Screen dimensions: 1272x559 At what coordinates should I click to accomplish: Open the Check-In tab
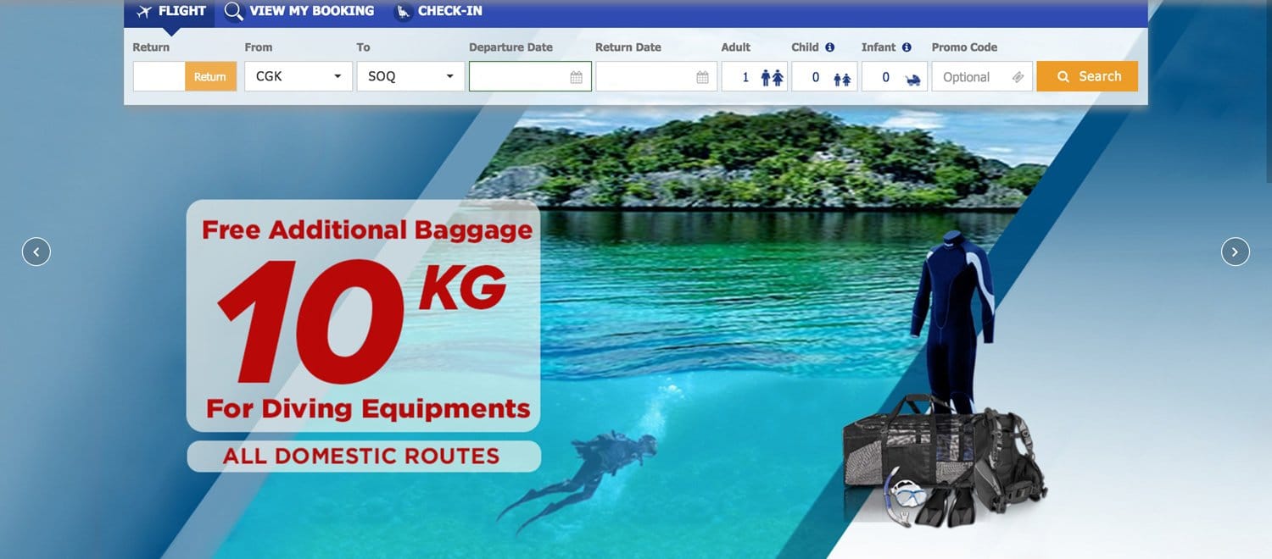(438, 12)
